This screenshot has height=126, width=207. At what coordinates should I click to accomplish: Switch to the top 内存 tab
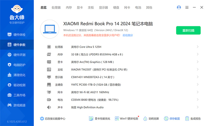pos(69,7)
